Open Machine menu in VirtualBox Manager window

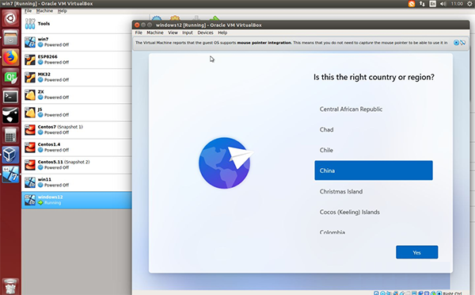pos(44,11)
